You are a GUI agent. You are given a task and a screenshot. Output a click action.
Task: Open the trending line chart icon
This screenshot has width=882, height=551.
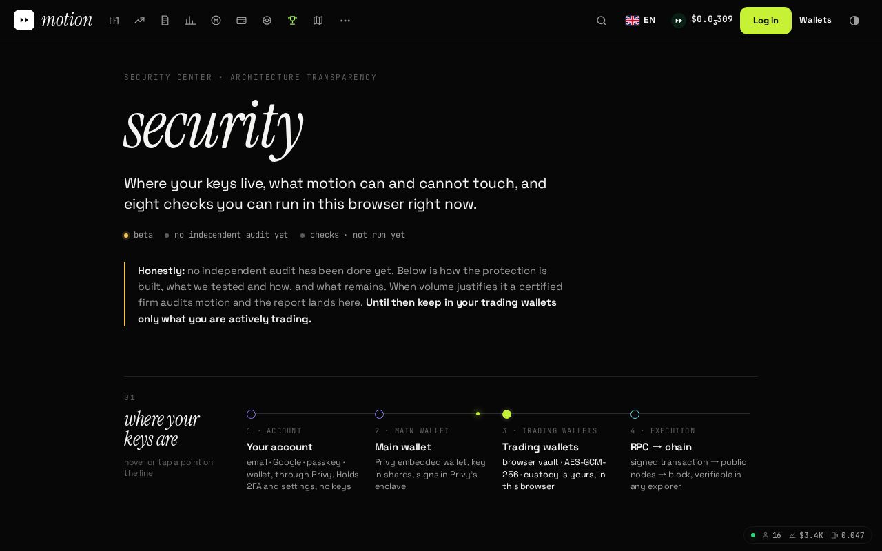tap(140, 21)
